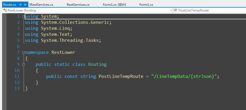Screen dimensions: 246x110
Task: Click the PostLineTempRoute constant name in code
Action: coord(121,76)
